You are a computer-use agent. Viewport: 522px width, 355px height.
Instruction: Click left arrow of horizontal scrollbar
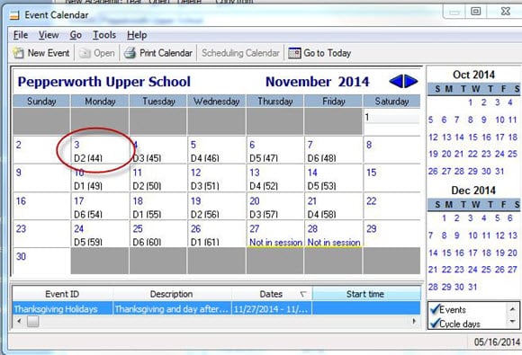(x=19, y=321)
